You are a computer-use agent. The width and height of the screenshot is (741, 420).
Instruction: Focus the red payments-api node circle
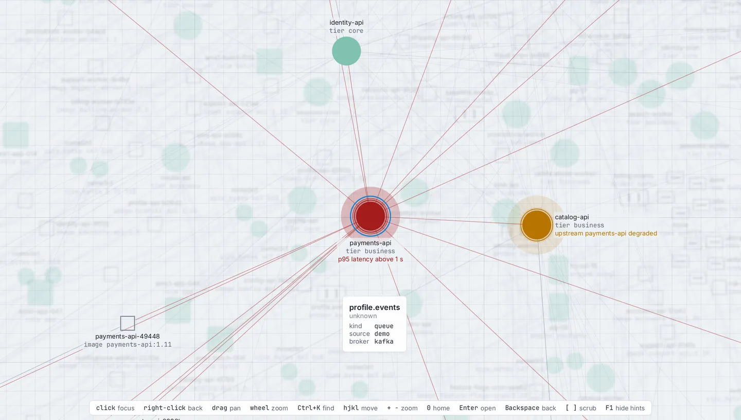(x=370, y=216)
